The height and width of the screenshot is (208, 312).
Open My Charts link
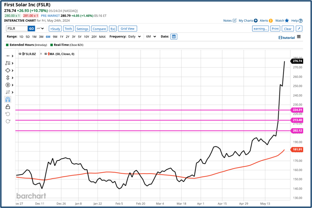coord(246,20)
